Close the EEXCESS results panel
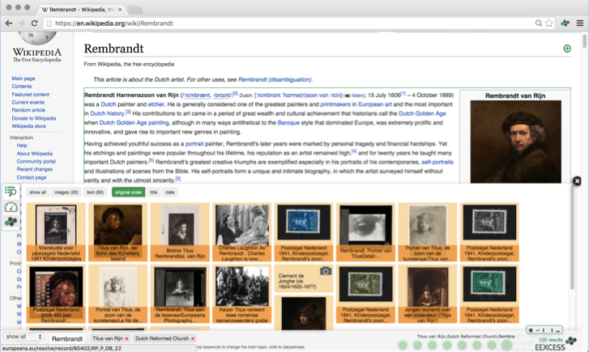Image resolution: width=589 pixels, height=352 pixels. (577, 181)
